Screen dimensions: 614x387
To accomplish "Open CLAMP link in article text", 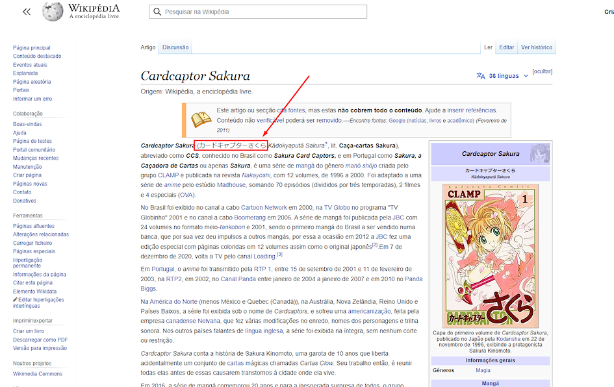I will 168,175.
